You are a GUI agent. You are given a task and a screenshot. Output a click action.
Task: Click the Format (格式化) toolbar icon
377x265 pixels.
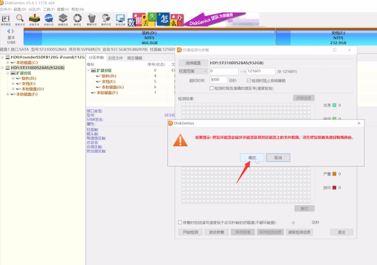[x=77, y=20]
